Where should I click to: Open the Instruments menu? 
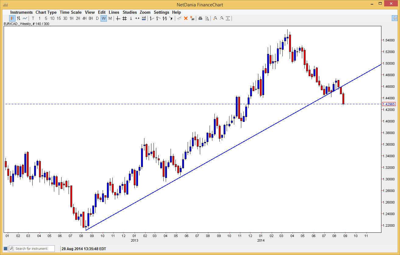(21, 12)
